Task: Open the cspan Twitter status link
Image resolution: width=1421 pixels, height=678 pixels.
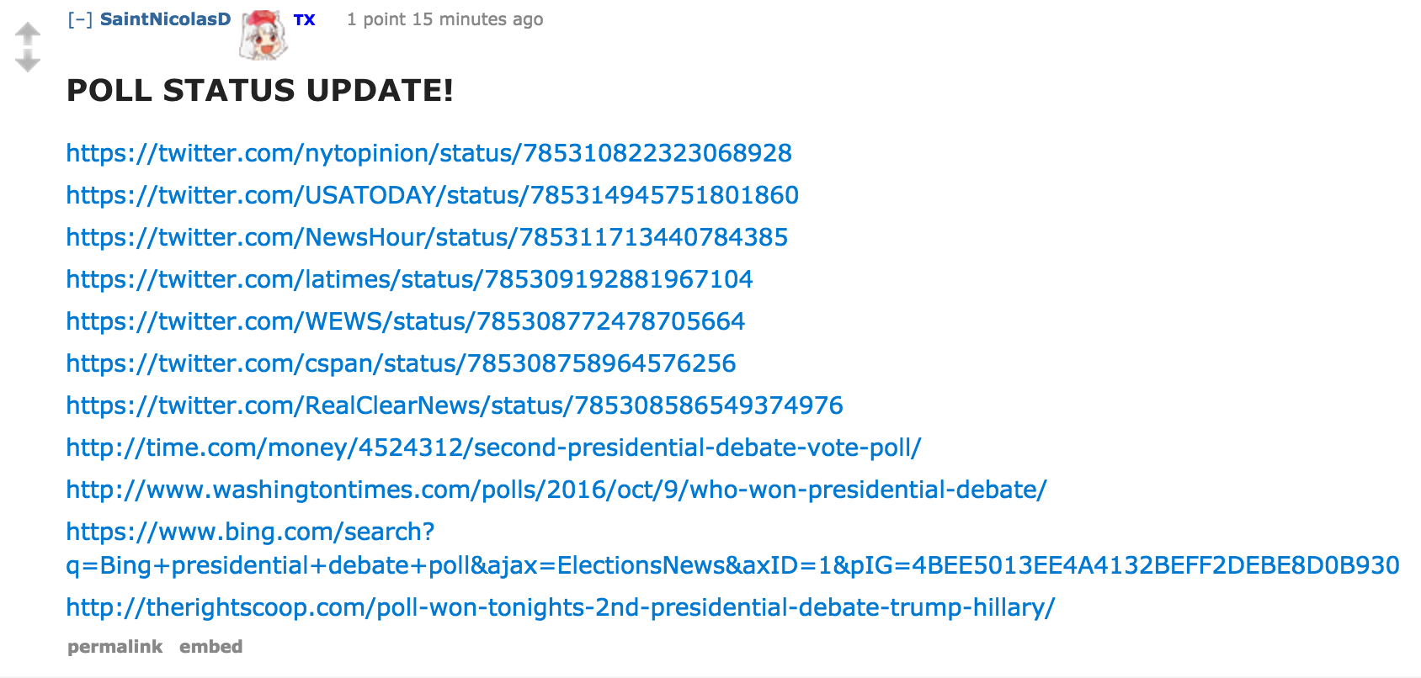Action: (401, 363)
